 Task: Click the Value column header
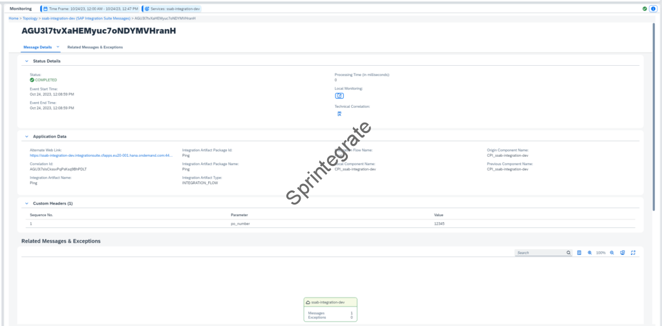[439, 215]
